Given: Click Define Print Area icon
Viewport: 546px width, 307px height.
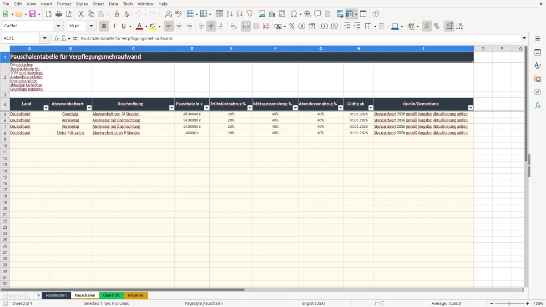Looking at the screenshot, I should point(339,14).
